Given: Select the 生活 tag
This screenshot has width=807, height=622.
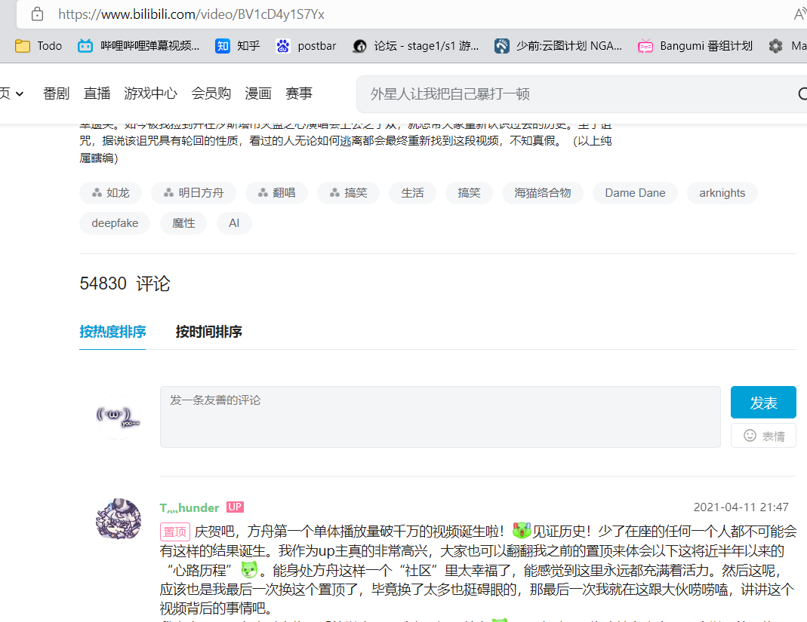Looking at the screenshot, I should [412, 193].
